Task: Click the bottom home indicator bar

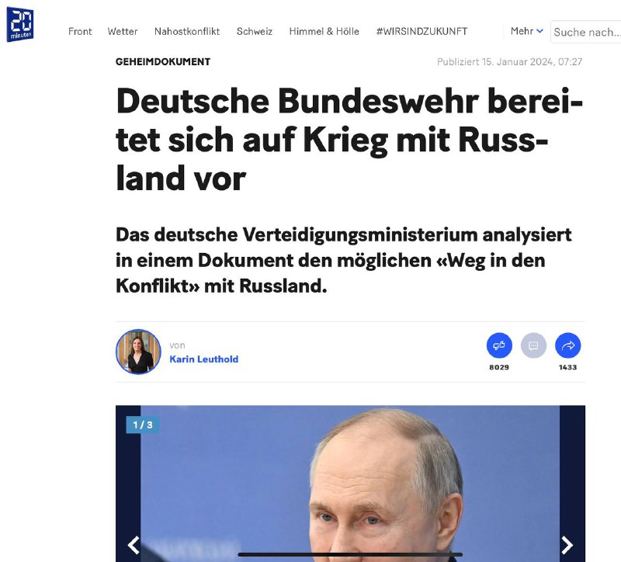Action: pos(350,554)
